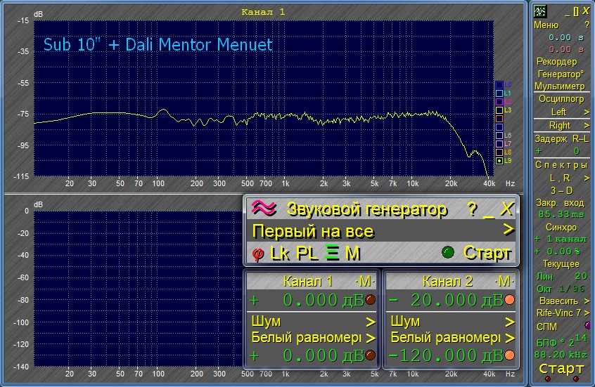The image size is (595, 387).
Task: Click the 85.33 ms value
Action: tap(561, 214)
